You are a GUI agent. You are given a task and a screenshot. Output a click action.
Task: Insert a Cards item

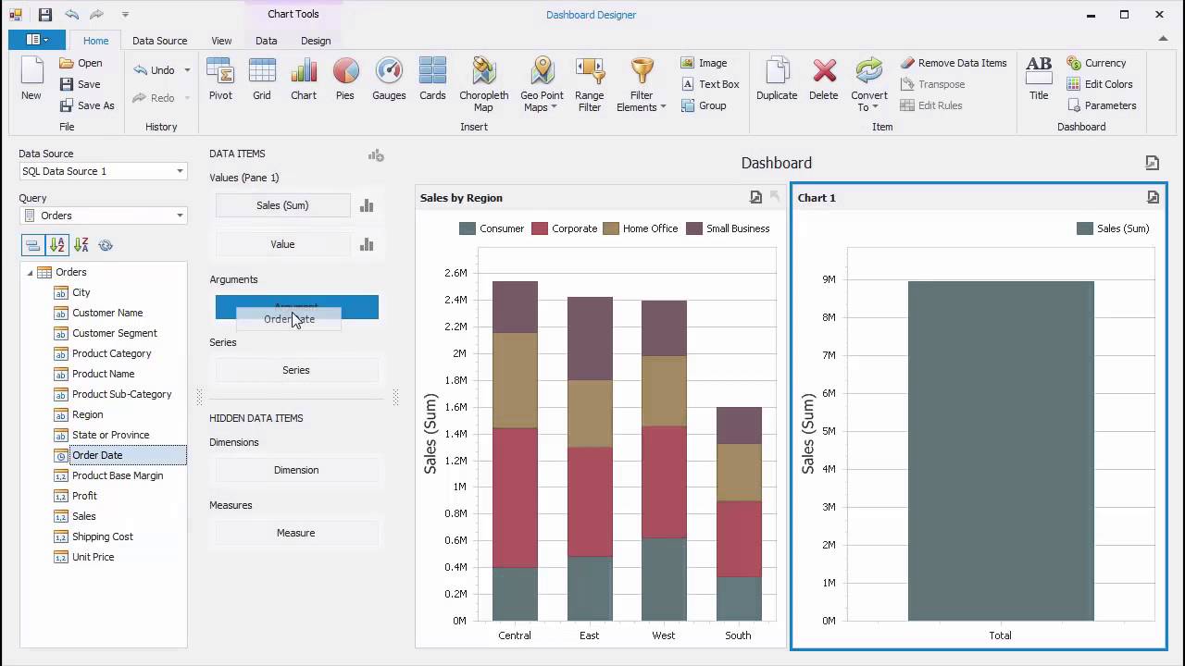pyautogui.click(x=432, y=80)
